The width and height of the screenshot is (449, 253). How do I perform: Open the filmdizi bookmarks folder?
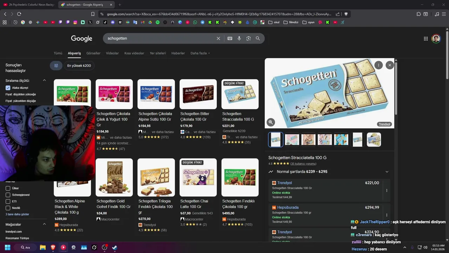[291, 22]
